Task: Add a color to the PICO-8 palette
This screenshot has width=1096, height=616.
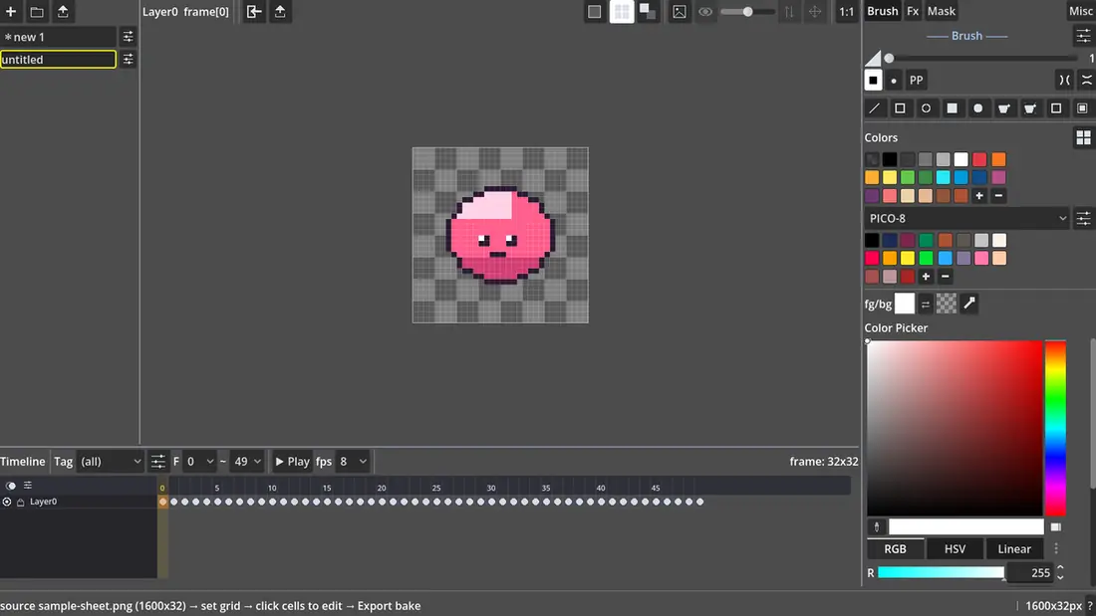Action: tap(926, 277)
